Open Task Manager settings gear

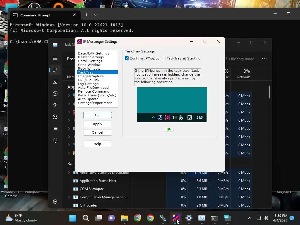click(x=55, y=202)
